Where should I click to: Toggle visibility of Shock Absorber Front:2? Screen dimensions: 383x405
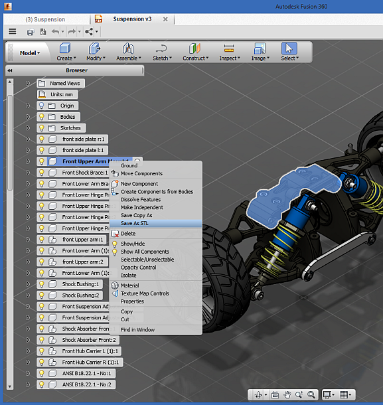click(x=41, y=340)
